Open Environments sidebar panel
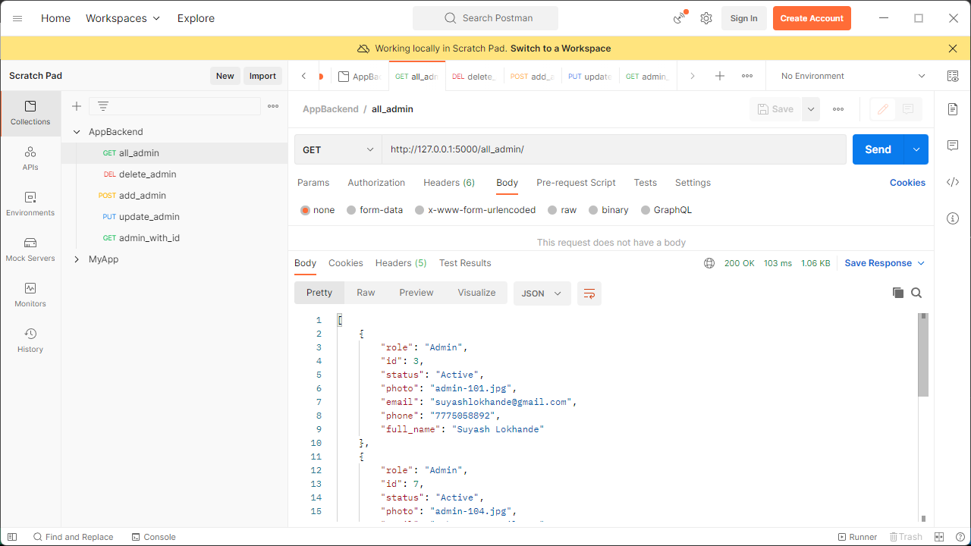 [30, 204]
